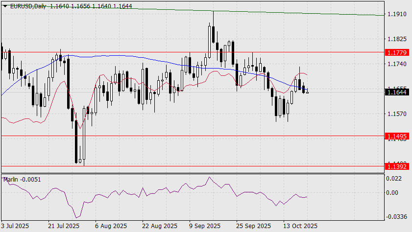Select the 21 Jul 2025 date label
The height and width of the screenshot is (232, 412).
click(64, 226)
